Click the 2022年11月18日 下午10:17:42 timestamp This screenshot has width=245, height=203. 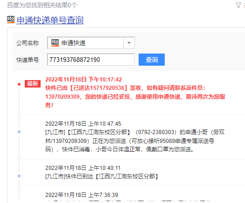(x=84, y=80)
